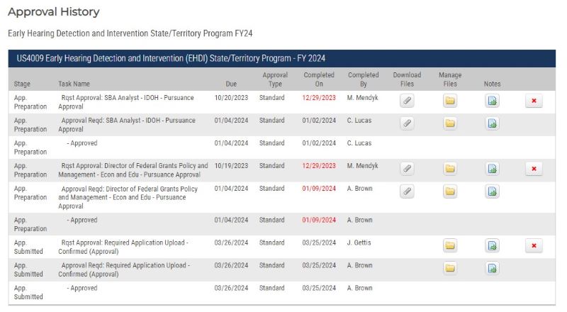View notes for C. Lucas Approval Reqd row
This screenshot has height=312, width=567.
pos(492,124)
